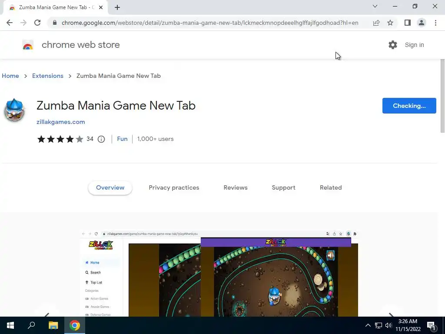Viewport: 445px width, 334px height.
Task: Open the Reviews tab
Action: (236, 188)
